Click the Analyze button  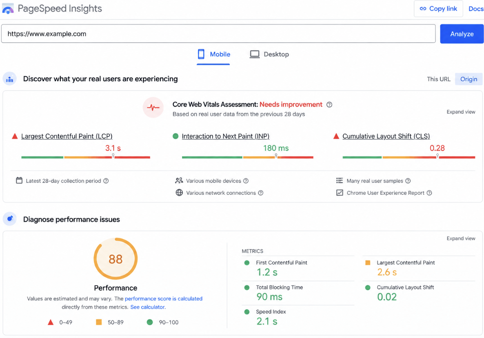tap(462, 34)
